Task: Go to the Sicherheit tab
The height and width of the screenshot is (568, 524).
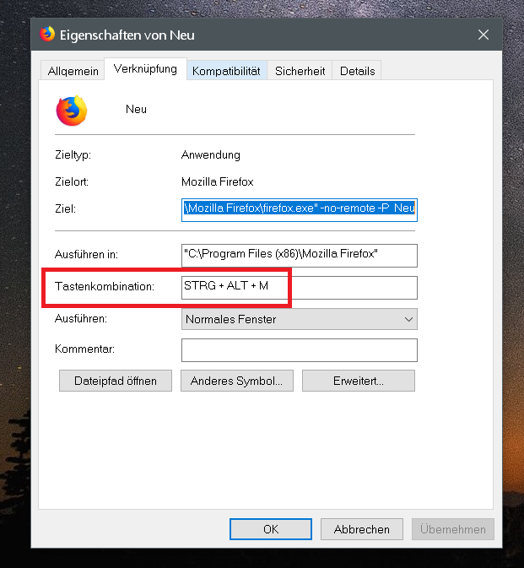Action: click(x=300, y=71)
